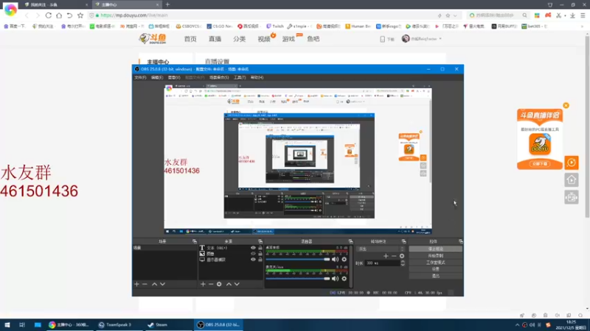Image resolution: width=590 pixels, height=331 pixels.
Task: Remove scene transition with minus icon
Action: [394, 256]
